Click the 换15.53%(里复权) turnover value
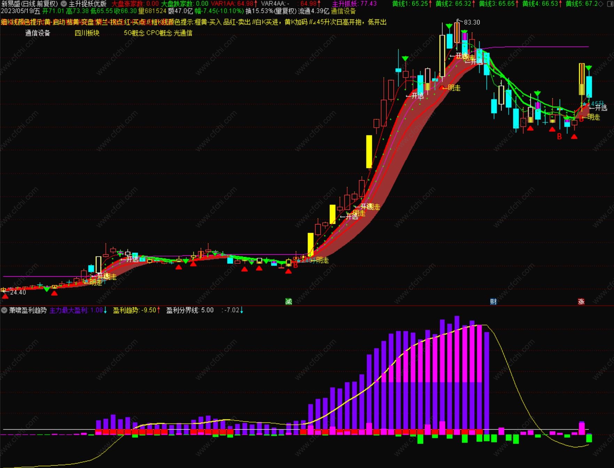 click(271, 11)
